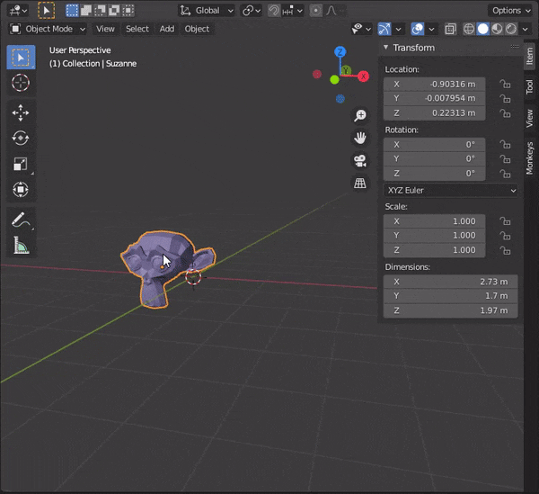The width and height of the screenshot is (539, 494).
Task: Open the gizmo settings dropdown arrow
Action: [x=398, y=30]
